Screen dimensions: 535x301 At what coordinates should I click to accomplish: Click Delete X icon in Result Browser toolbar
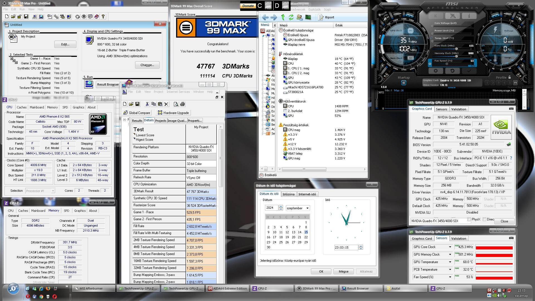click(166, 104)
